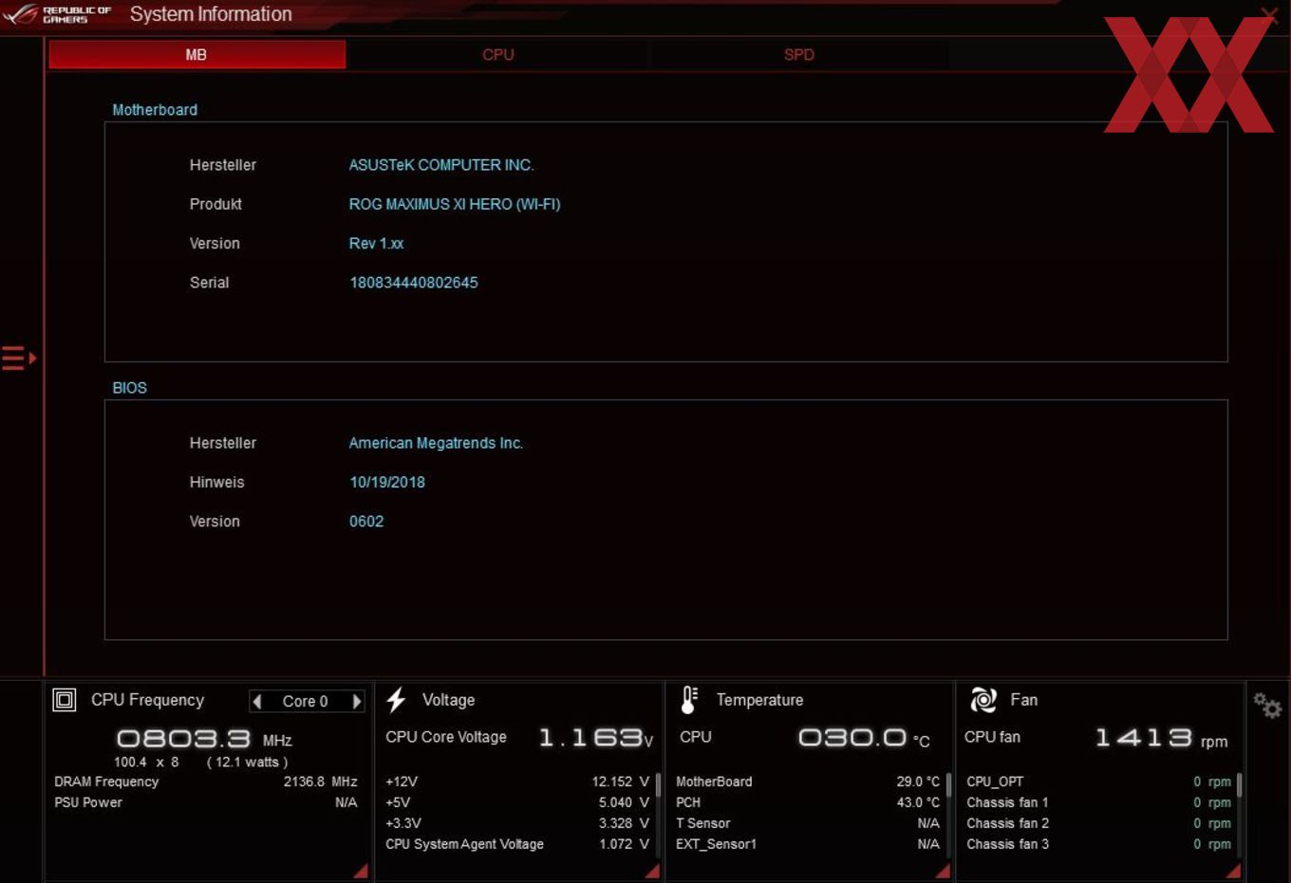Select previous core with left arrow

click(257, 701)
